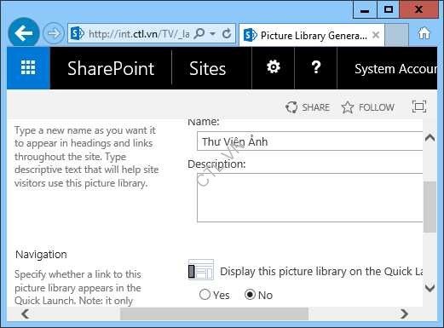Close the browser window
The image size is (444, 328).
coord(418,10)
